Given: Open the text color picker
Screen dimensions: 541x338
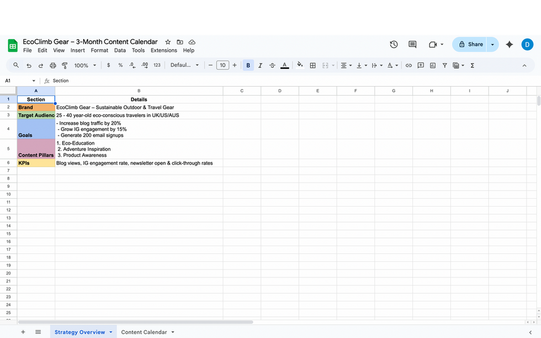Looking at the screenshot, I should pyautogui.click(x=284, y=65).
